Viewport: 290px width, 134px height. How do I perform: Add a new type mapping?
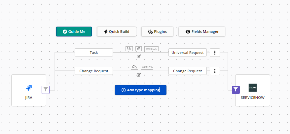(x=141, y=90)
